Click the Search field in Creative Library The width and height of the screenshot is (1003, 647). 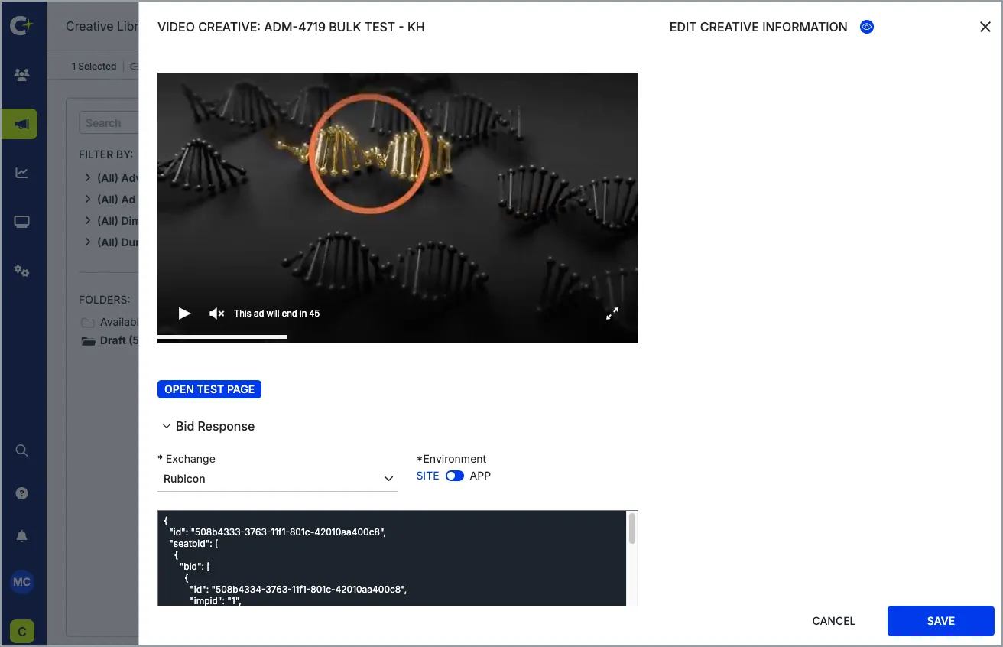(109, 122)
